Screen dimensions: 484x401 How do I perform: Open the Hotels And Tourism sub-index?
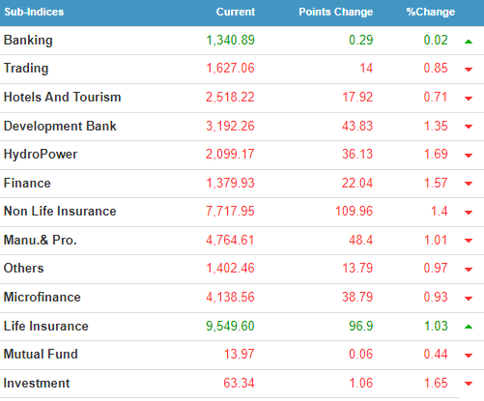click(63, 97)
